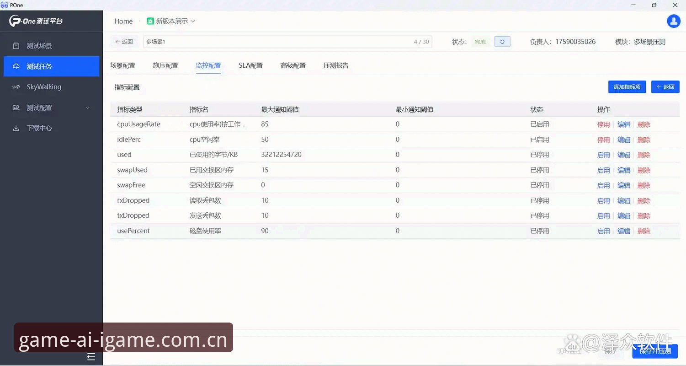Enable the swapUsed metric via 启用

point(603,170)
